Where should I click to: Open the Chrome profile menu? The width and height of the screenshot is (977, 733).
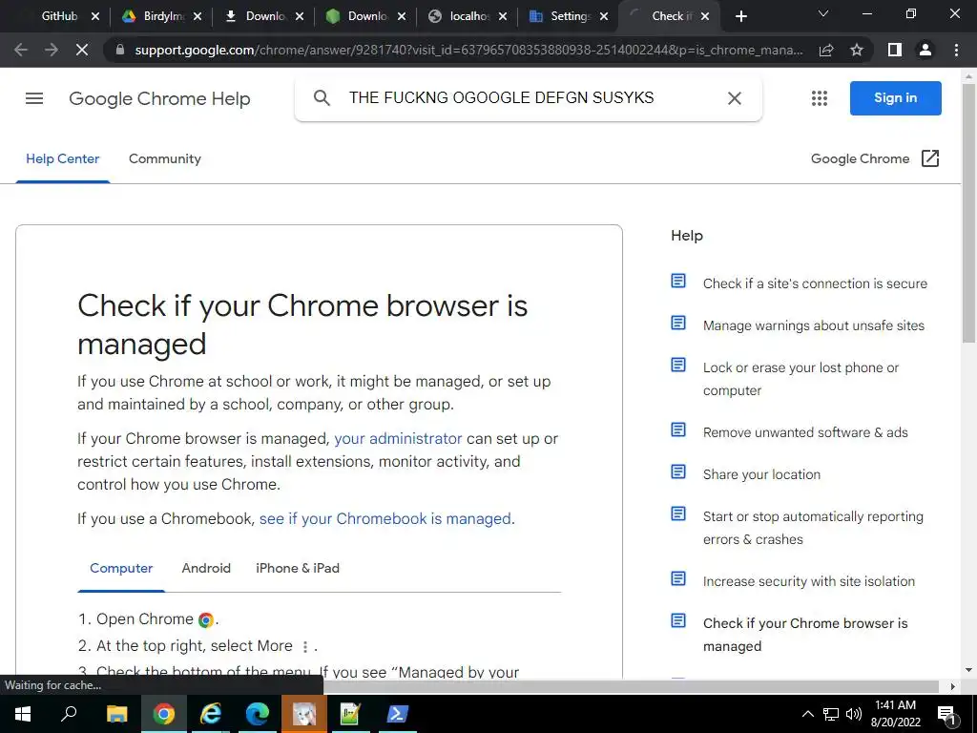click(x=925, y=50)
